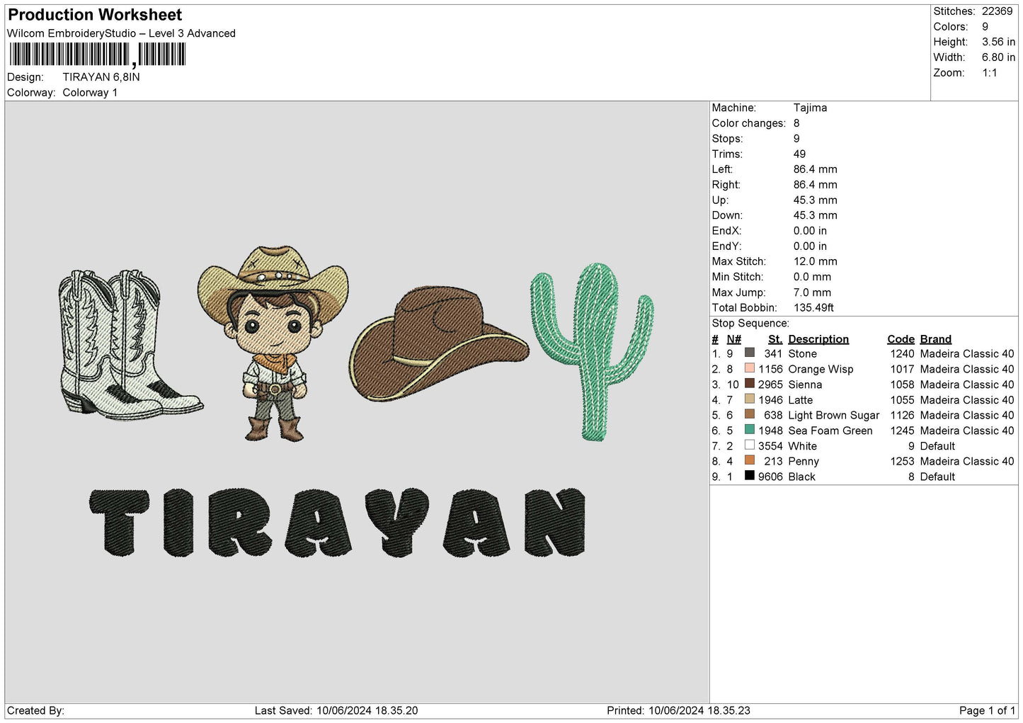Click the Up value 45.3 mm
The width and height of the screenshot is (1023, 723).
tap(815, 200)
